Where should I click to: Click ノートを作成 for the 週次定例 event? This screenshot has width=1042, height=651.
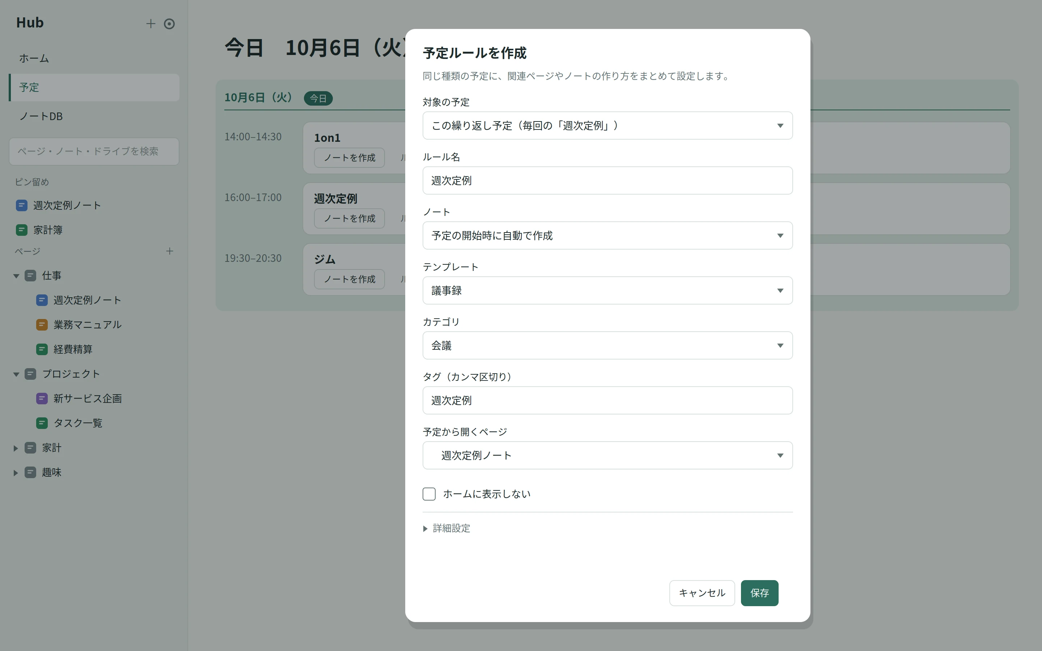tap(349, 218)
